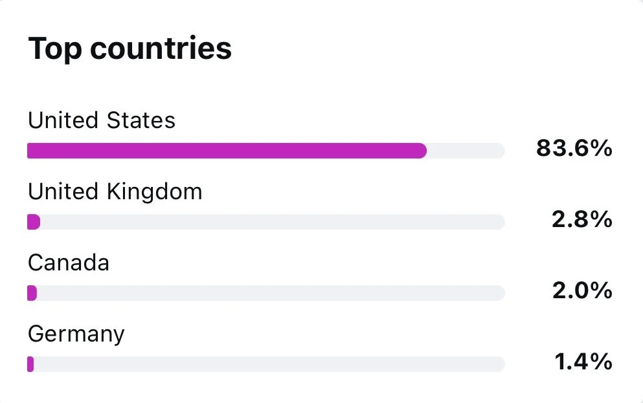Select the Germany label
643x403 pixels.
[x=76, y=334]
